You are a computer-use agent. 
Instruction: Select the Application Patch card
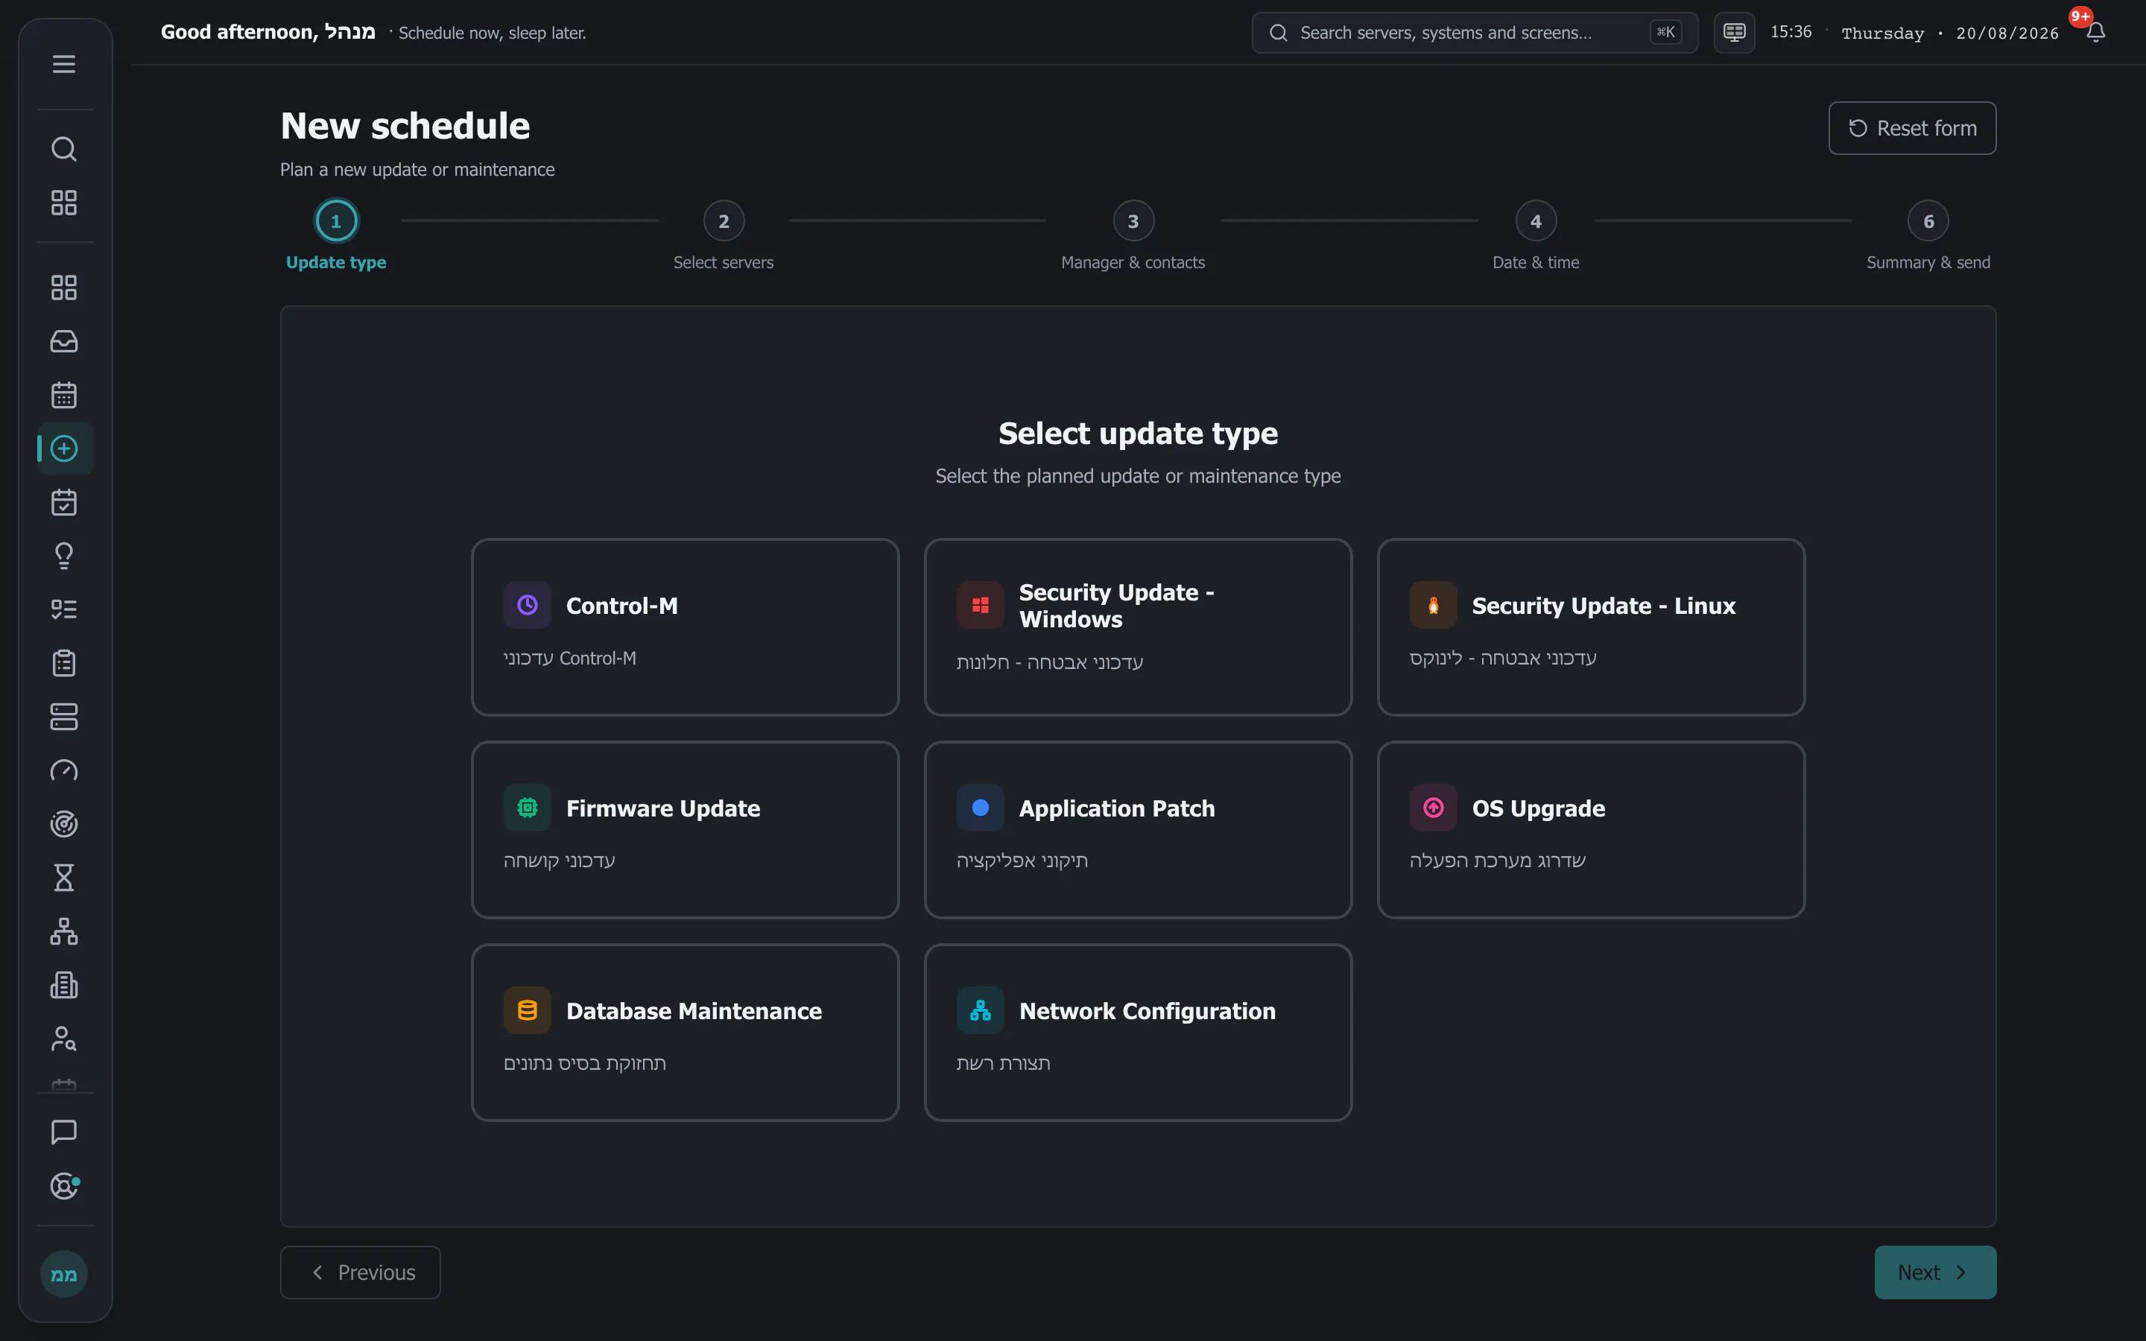(1138, 830)
